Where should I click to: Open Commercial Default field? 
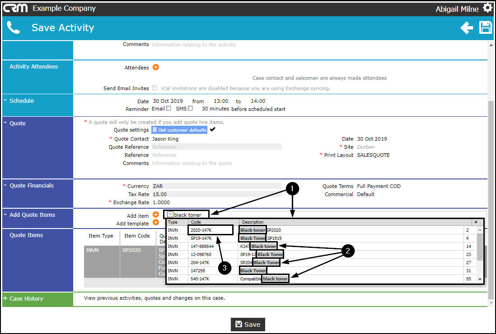[365, 194]
